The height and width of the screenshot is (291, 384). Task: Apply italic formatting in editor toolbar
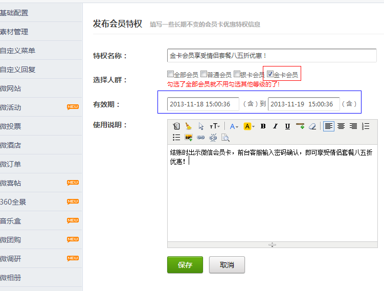[275, 126]
